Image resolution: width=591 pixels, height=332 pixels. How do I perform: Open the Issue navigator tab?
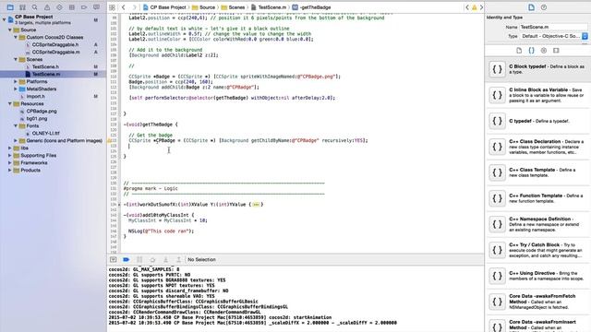pos(47,7)
